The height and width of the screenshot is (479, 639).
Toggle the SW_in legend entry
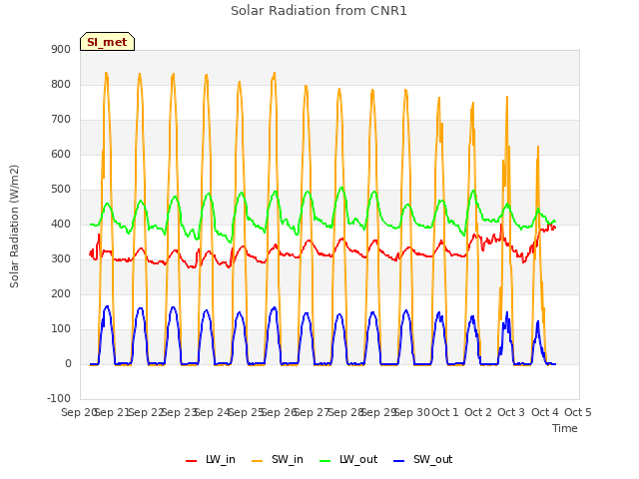tap(278, 459)
